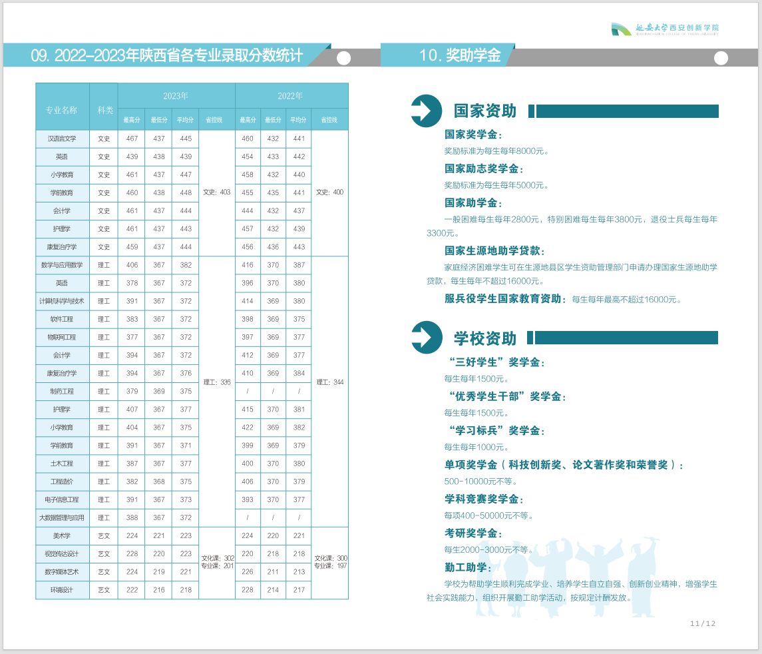Select the 电子信息工程 major cell
This screenshot has height=654, width=762.
click(x=62, y=499)
